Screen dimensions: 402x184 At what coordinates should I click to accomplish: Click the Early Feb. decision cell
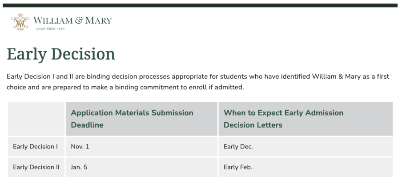306,168
